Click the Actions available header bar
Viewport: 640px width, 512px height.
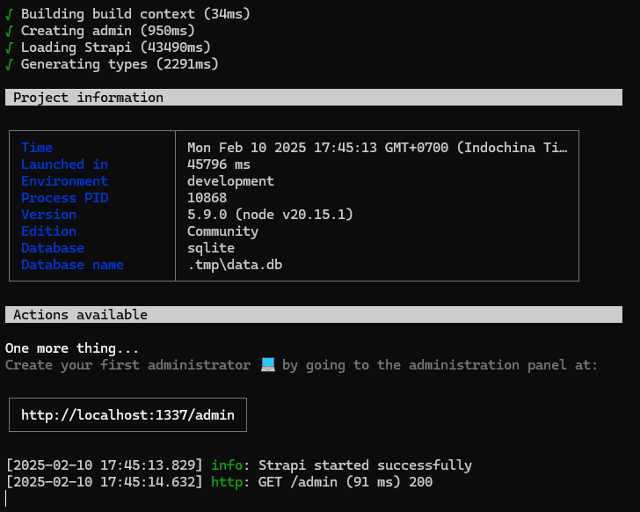point(314,315)
